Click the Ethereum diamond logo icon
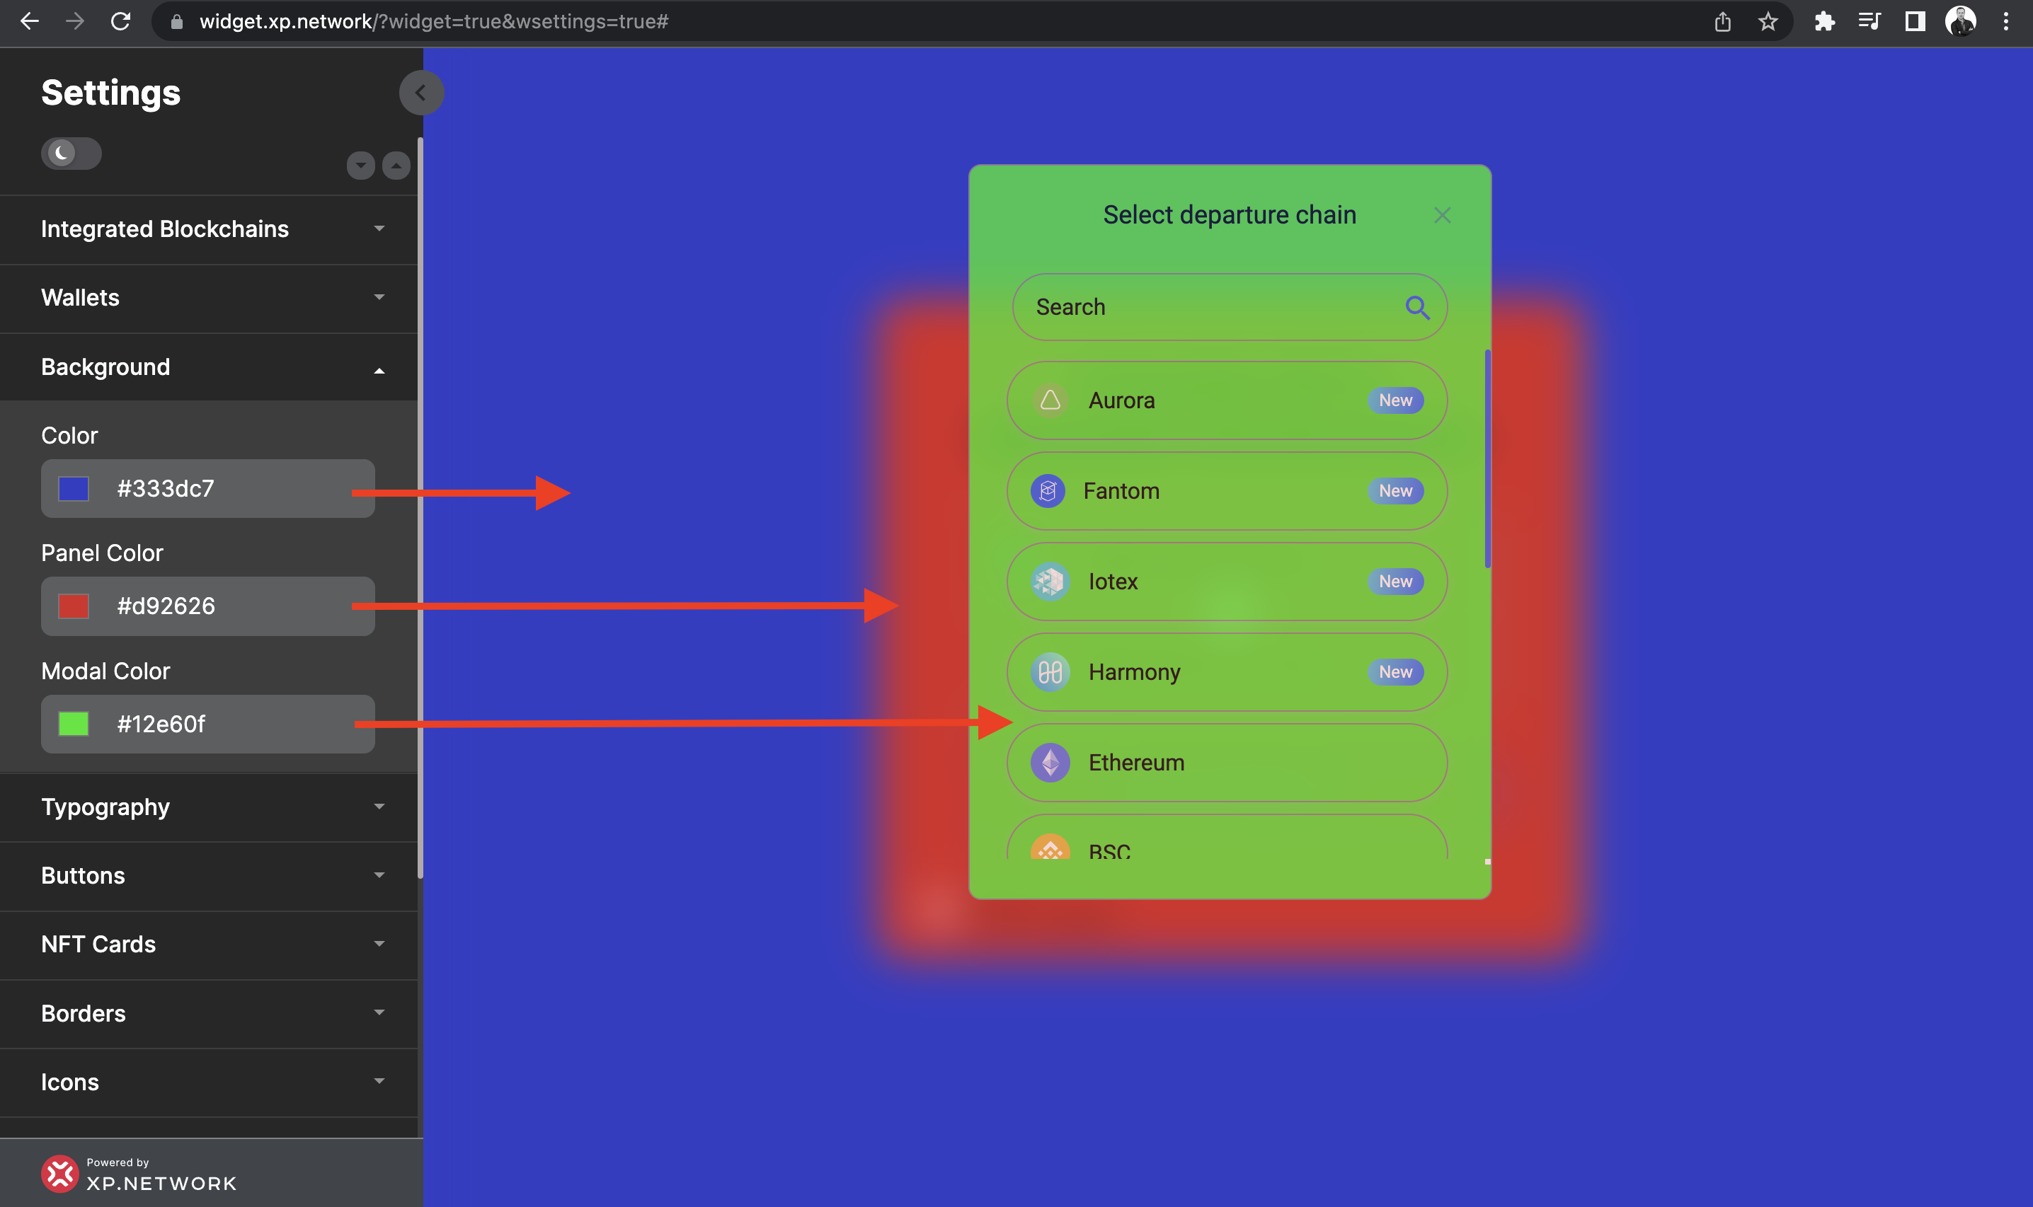 click(1050, 763)
